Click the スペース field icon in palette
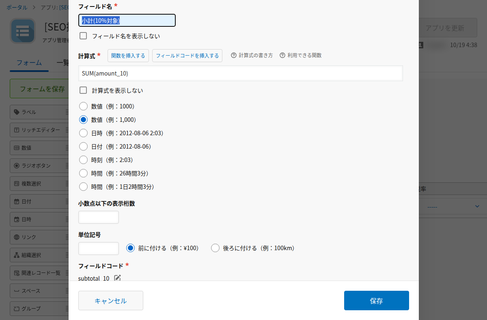The height and width of the screenshot is (320, 487). click(x=17, y=291)
